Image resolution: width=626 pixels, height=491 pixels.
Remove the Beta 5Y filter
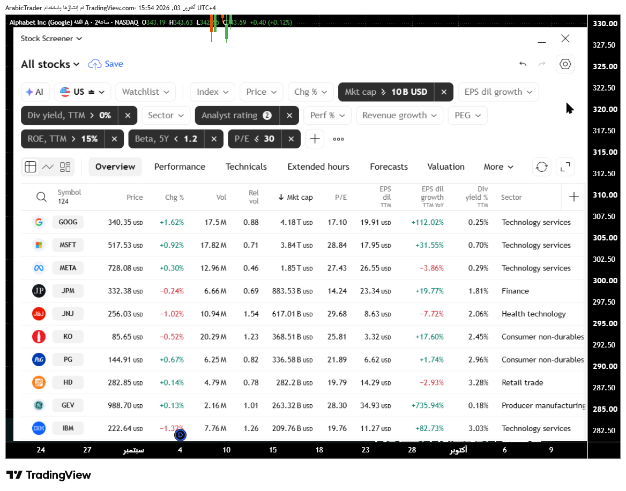[x=214, y=139]
